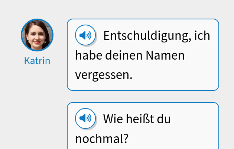Click the word 'Wie' in the second bubble
The width and height of the screenshot is (234, 149).
(x=113, y=119)
